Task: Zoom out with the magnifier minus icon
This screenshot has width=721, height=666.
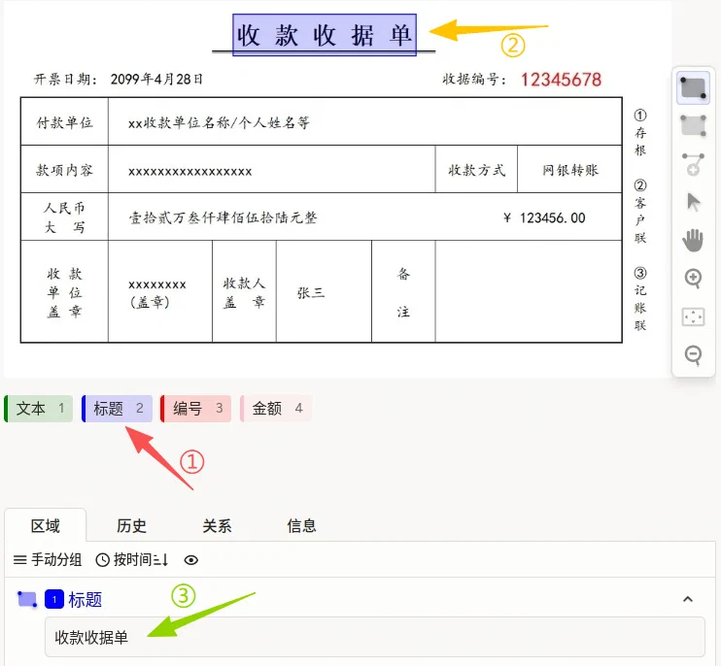Action: click(x=693, y=355)
